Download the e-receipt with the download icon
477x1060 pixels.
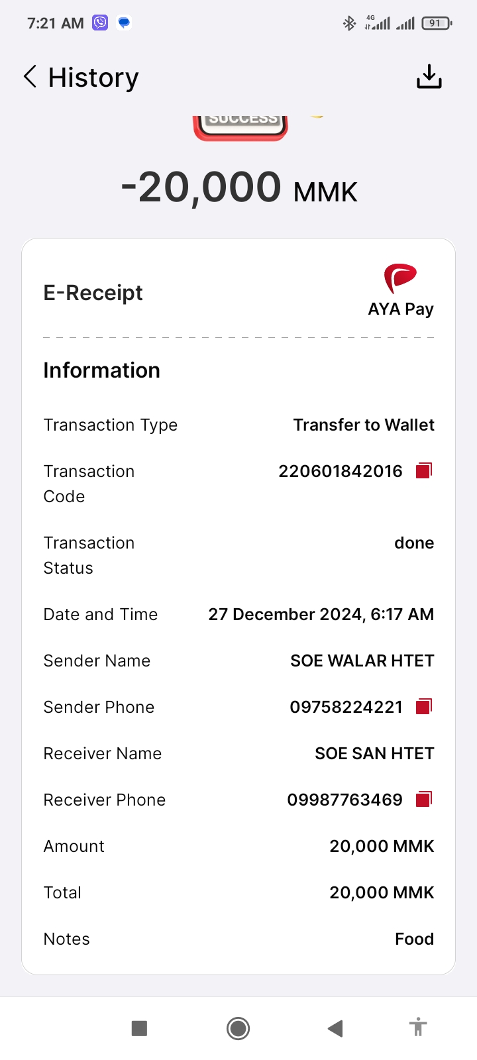[x=429, y=77]
